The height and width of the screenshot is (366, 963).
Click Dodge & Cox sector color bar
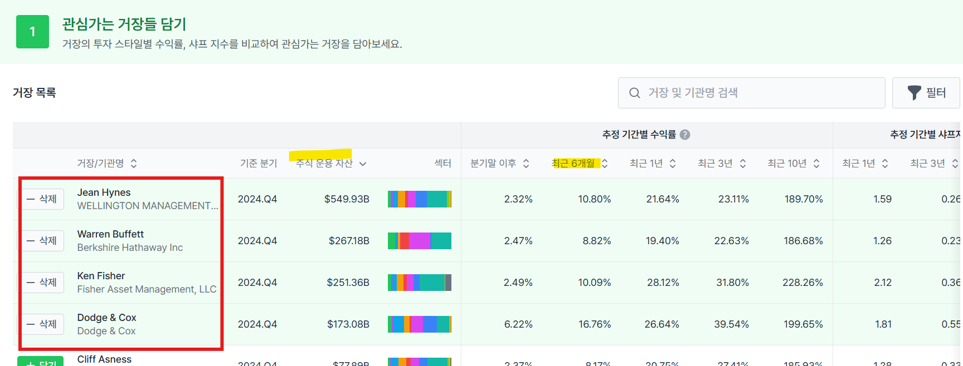tap(420, 324)
